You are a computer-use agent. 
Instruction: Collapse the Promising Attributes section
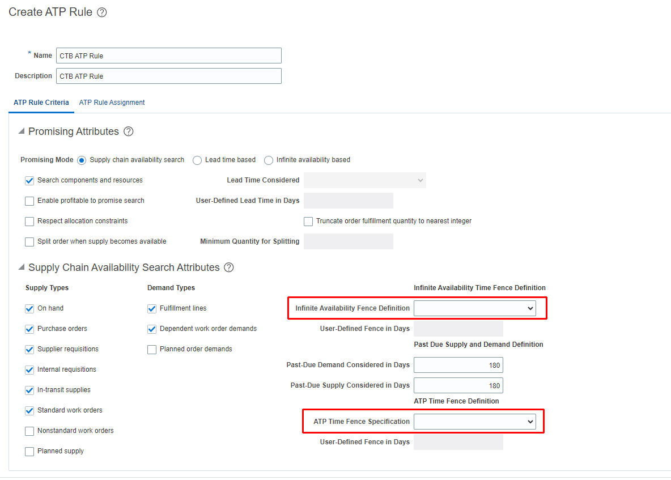coord(21,131)
